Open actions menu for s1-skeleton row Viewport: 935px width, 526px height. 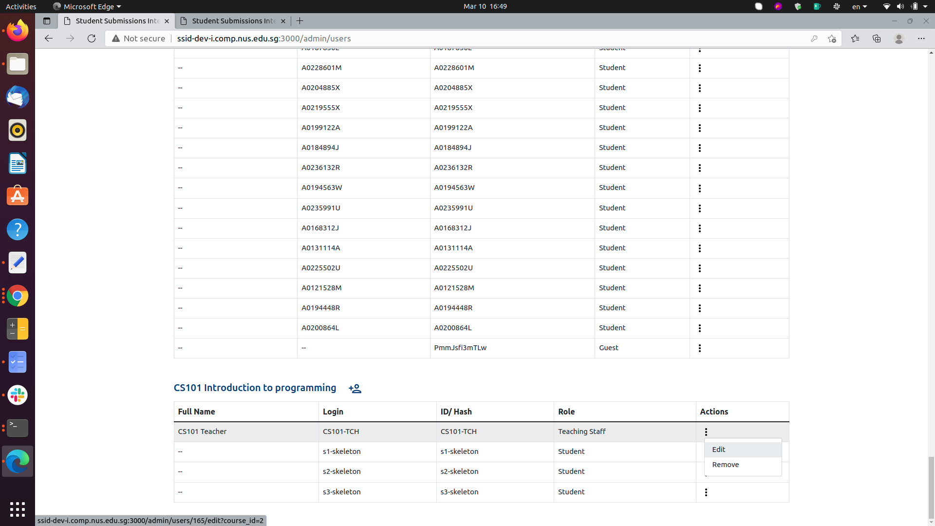706,451
